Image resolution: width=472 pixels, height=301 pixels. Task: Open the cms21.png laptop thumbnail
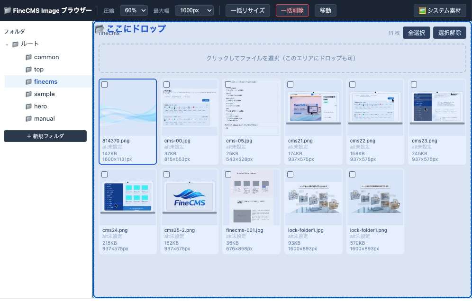[313, 107]
